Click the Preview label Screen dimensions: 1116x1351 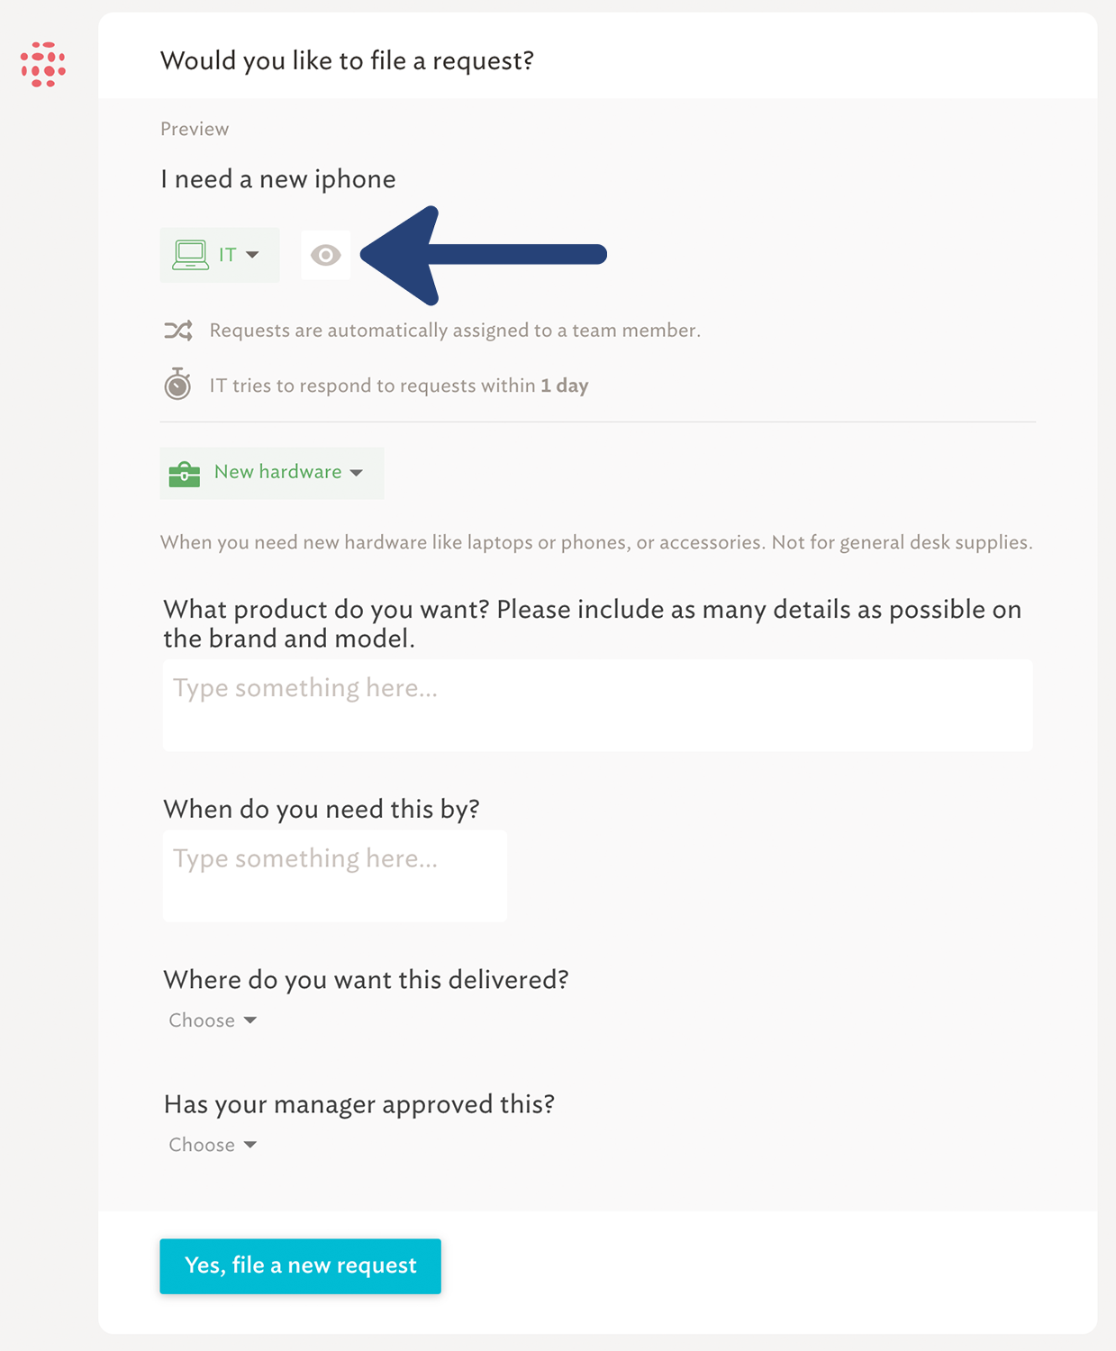(x=195, y=129)
